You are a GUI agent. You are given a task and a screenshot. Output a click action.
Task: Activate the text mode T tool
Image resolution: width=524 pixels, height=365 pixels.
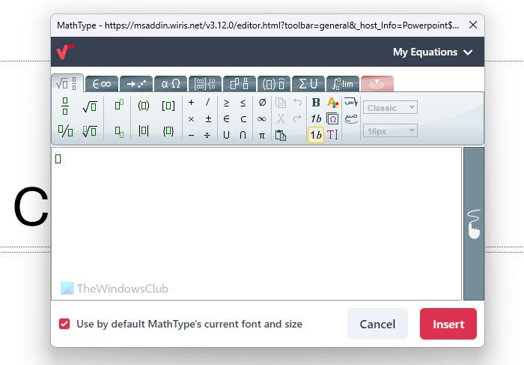(x=332, y=135)
